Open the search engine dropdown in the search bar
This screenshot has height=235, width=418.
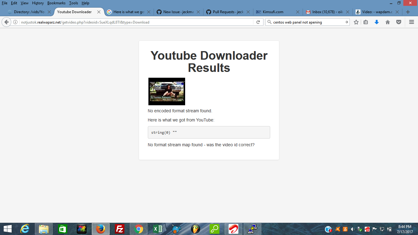pyautogui.click(x=269, y=22)
